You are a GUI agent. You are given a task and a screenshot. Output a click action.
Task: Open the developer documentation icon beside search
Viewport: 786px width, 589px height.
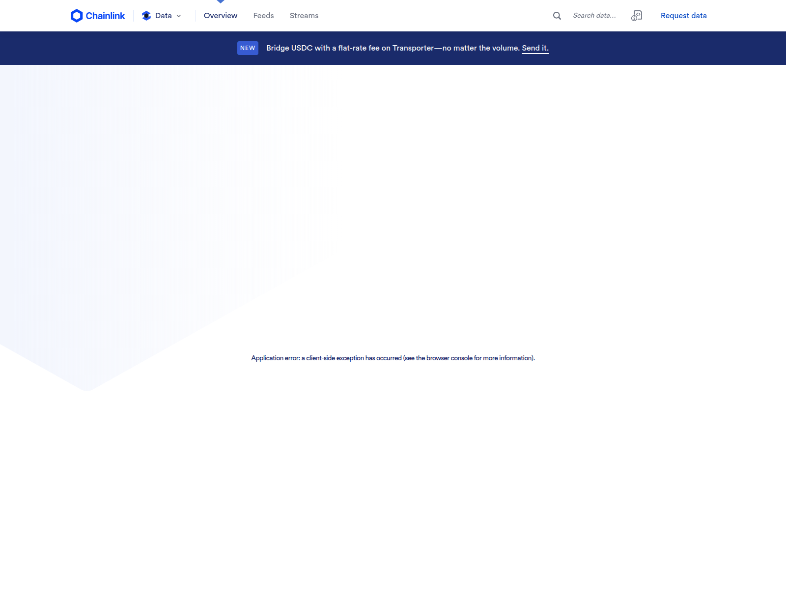coord(637,16)
